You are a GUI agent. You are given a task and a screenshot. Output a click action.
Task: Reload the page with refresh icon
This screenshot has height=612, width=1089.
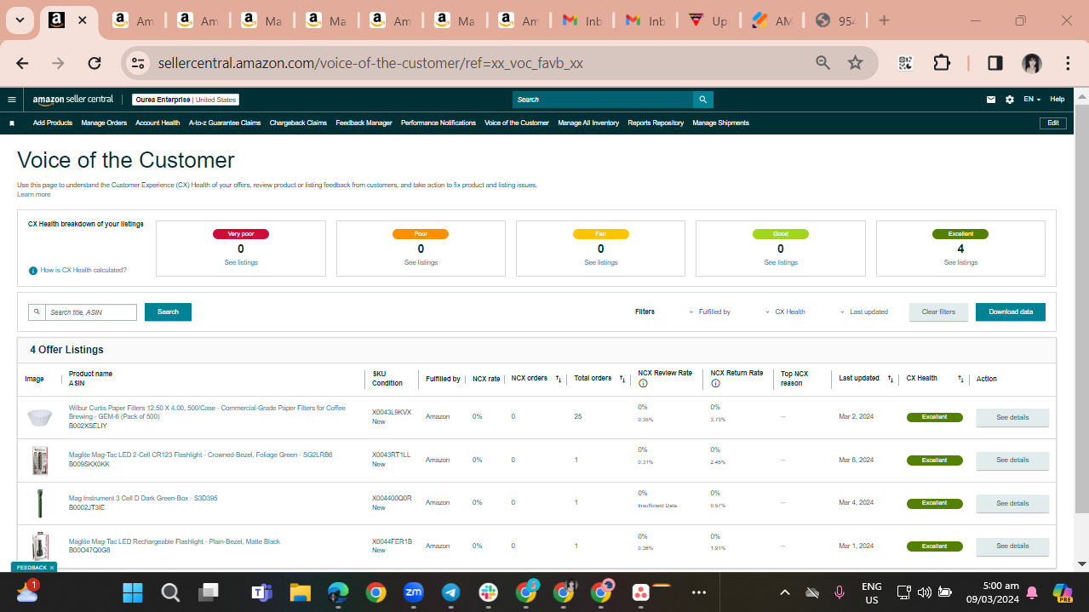95,63
